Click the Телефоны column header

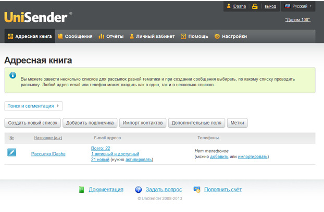pyautogui.click(x=208, y=138)
